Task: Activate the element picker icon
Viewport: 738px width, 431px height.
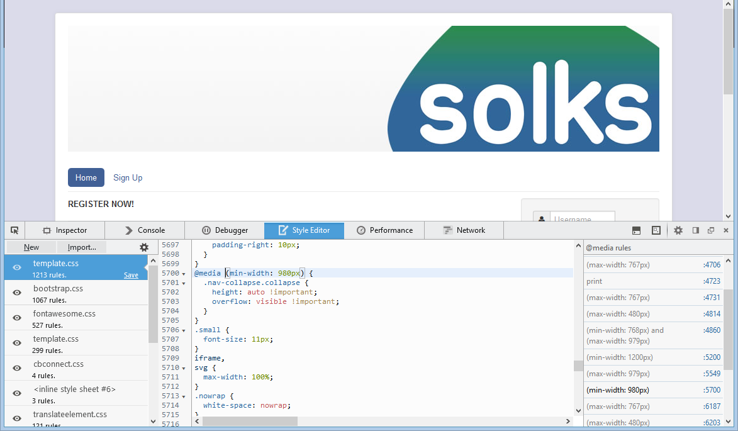Action: 14,230
